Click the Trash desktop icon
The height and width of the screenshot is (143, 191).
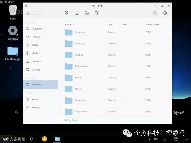(13, 12)
